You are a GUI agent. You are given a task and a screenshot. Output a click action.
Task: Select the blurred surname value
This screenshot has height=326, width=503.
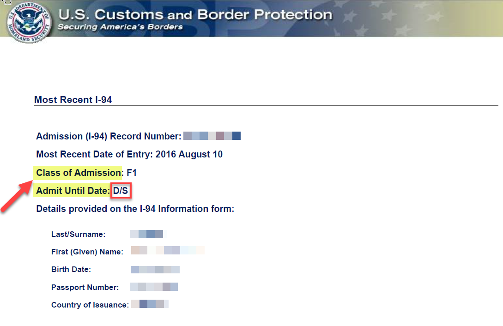click(x=146, y=234)
